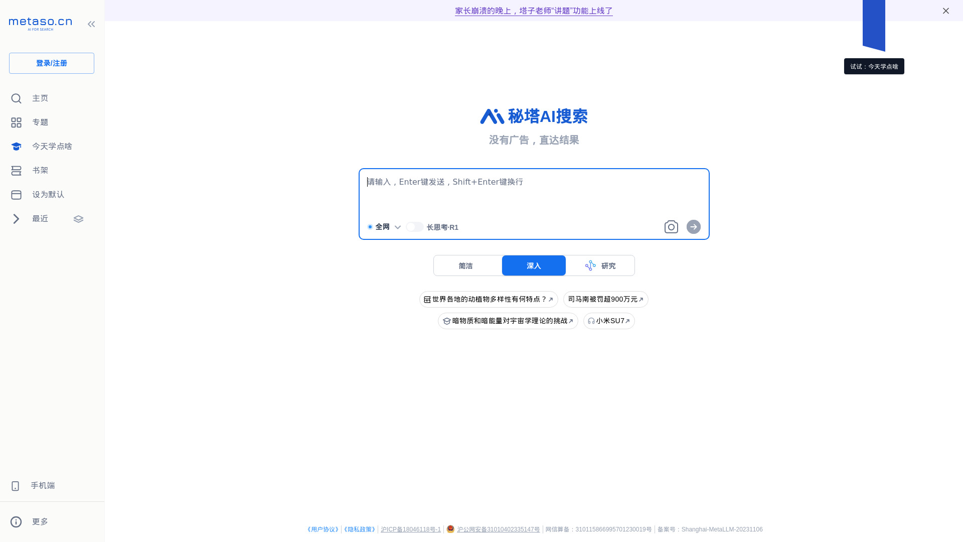Click the 今天学点啥 sidebar label
Image resolution: width=963 pixels, height=542 pixels.
coord(52,147)
